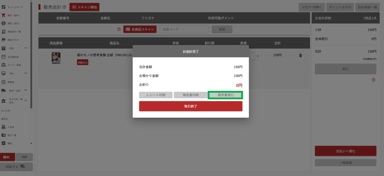Click the 会員コード input field
Image resolution: width=384 pixels, height=176 pixels.
coord(184,29)
